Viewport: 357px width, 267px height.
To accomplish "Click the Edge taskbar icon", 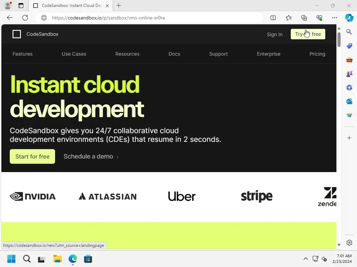I will (73, 259).
